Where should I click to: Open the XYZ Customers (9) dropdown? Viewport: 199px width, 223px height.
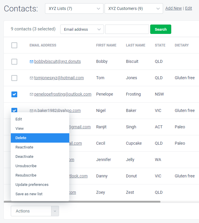point(134,8)
